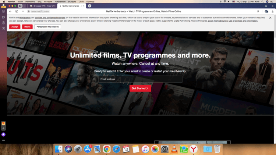Open sidebar more options three dots
Image resolution: width=276 pixels, height=155 pixels.
pos(3,140)
